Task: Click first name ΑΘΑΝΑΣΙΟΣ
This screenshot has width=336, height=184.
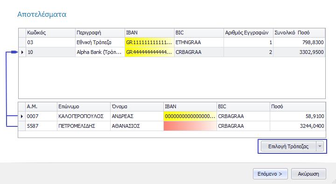Action: 137,126
